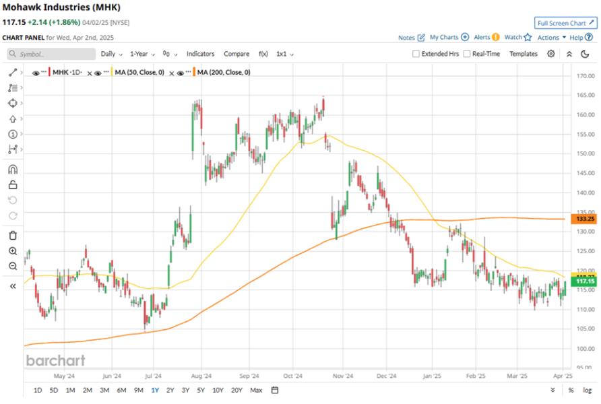Switch axis to log scale
The height and width of the screenshot is (404, 601).
[x=588, y=390]
